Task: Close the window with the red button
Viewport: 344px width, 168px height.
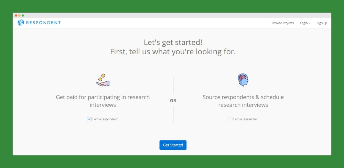Action: [x=16, y=15]
